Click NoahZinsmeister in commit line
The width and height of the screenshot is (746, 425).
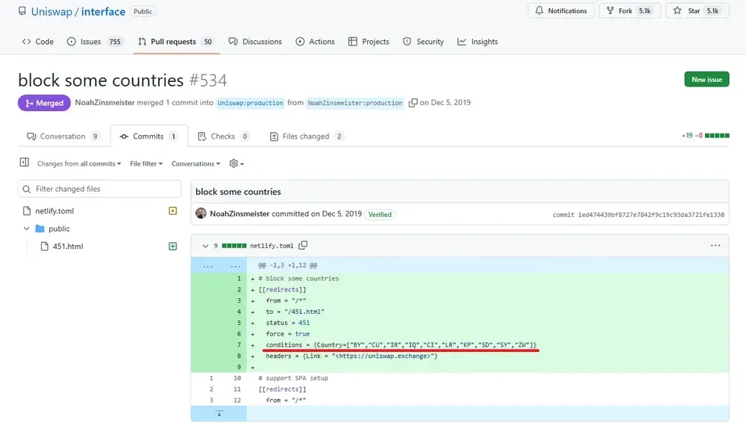(x=239, y=214)
